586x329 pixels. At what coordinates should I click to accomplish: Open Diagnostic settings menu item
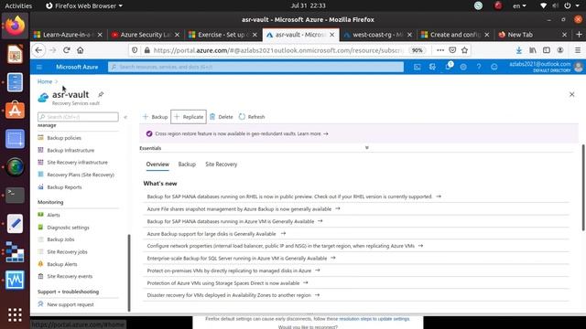pos(68,228)
